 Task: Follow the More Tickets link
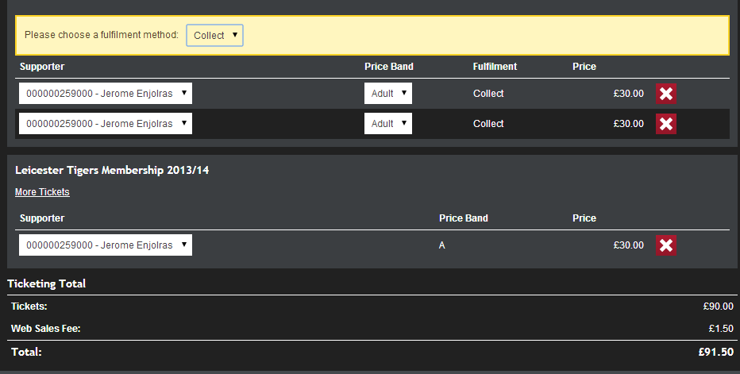point(42,192)
